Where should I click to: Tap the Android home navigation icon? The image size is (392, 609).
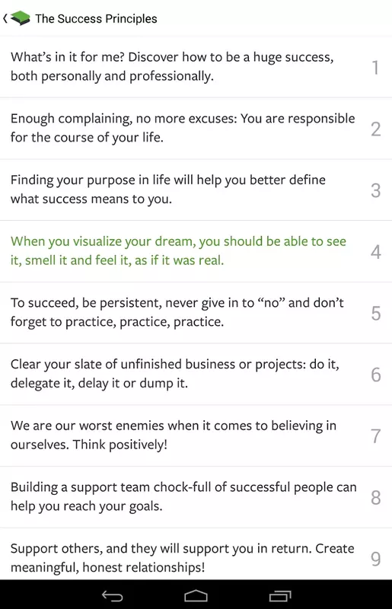pyautogui.click(x=196, y=595)
